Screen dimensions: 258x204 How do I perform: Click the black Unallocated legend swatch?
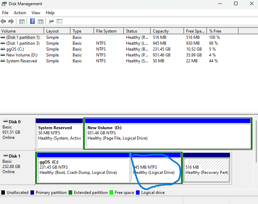pyautogui.click(x=3, y=192)
